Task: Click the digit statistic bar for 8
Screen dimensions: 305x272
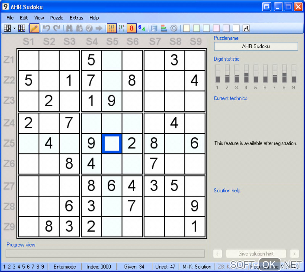Action: click(x=284, y=74)
